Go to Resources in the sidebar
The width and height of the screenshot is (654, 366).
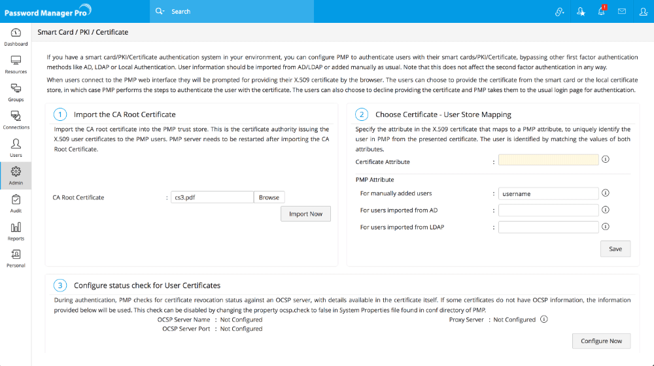point(16,64)
